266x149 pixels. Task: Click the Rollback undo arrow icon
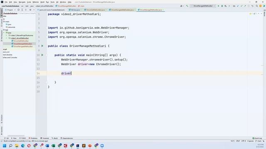point(252,6)
